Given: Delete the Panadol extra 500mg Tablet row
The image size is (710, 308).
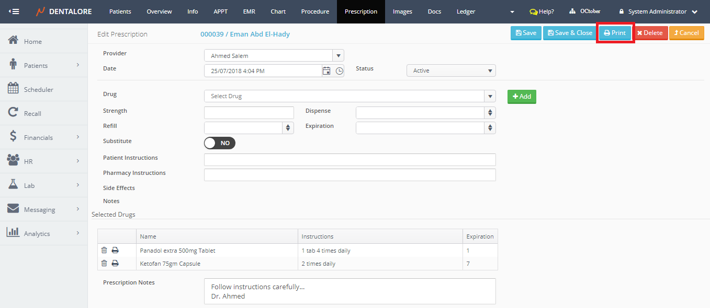Looking at the screenshot, I should [x=104, y=251].
